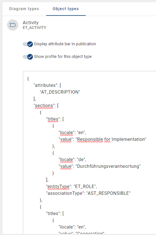Click the "Durchführungsverantwortung" value
156x235 pixels.
coord(108,166)
